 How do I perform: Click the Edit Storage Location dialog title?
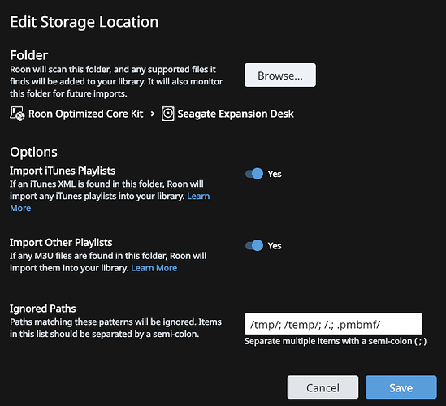(84, 22)
